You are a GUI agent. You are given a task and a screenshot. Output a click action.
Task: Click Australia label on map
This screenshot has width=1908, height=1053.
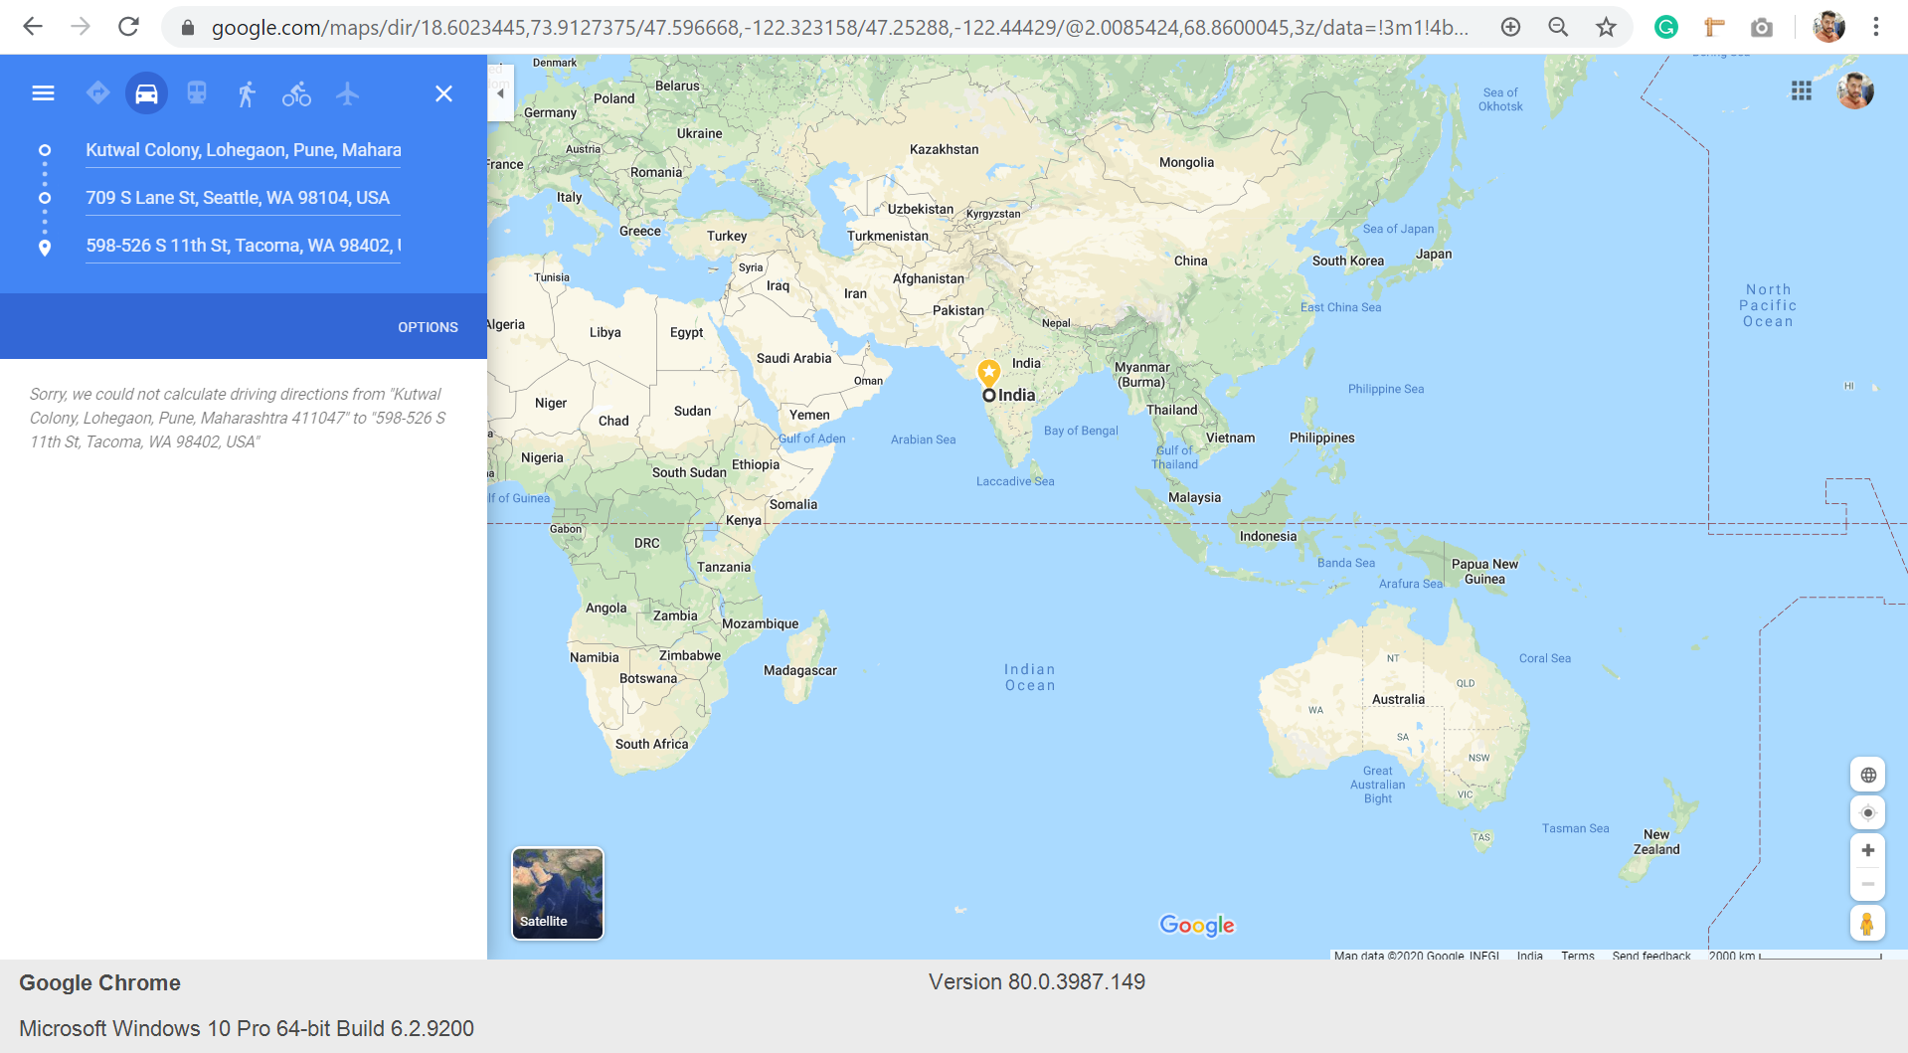pos(1398,699)
